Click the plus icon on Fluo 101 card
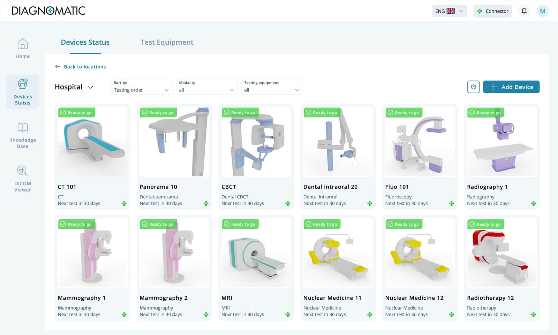Viewport: 558px width, 335px height. [x=452, y=203]
